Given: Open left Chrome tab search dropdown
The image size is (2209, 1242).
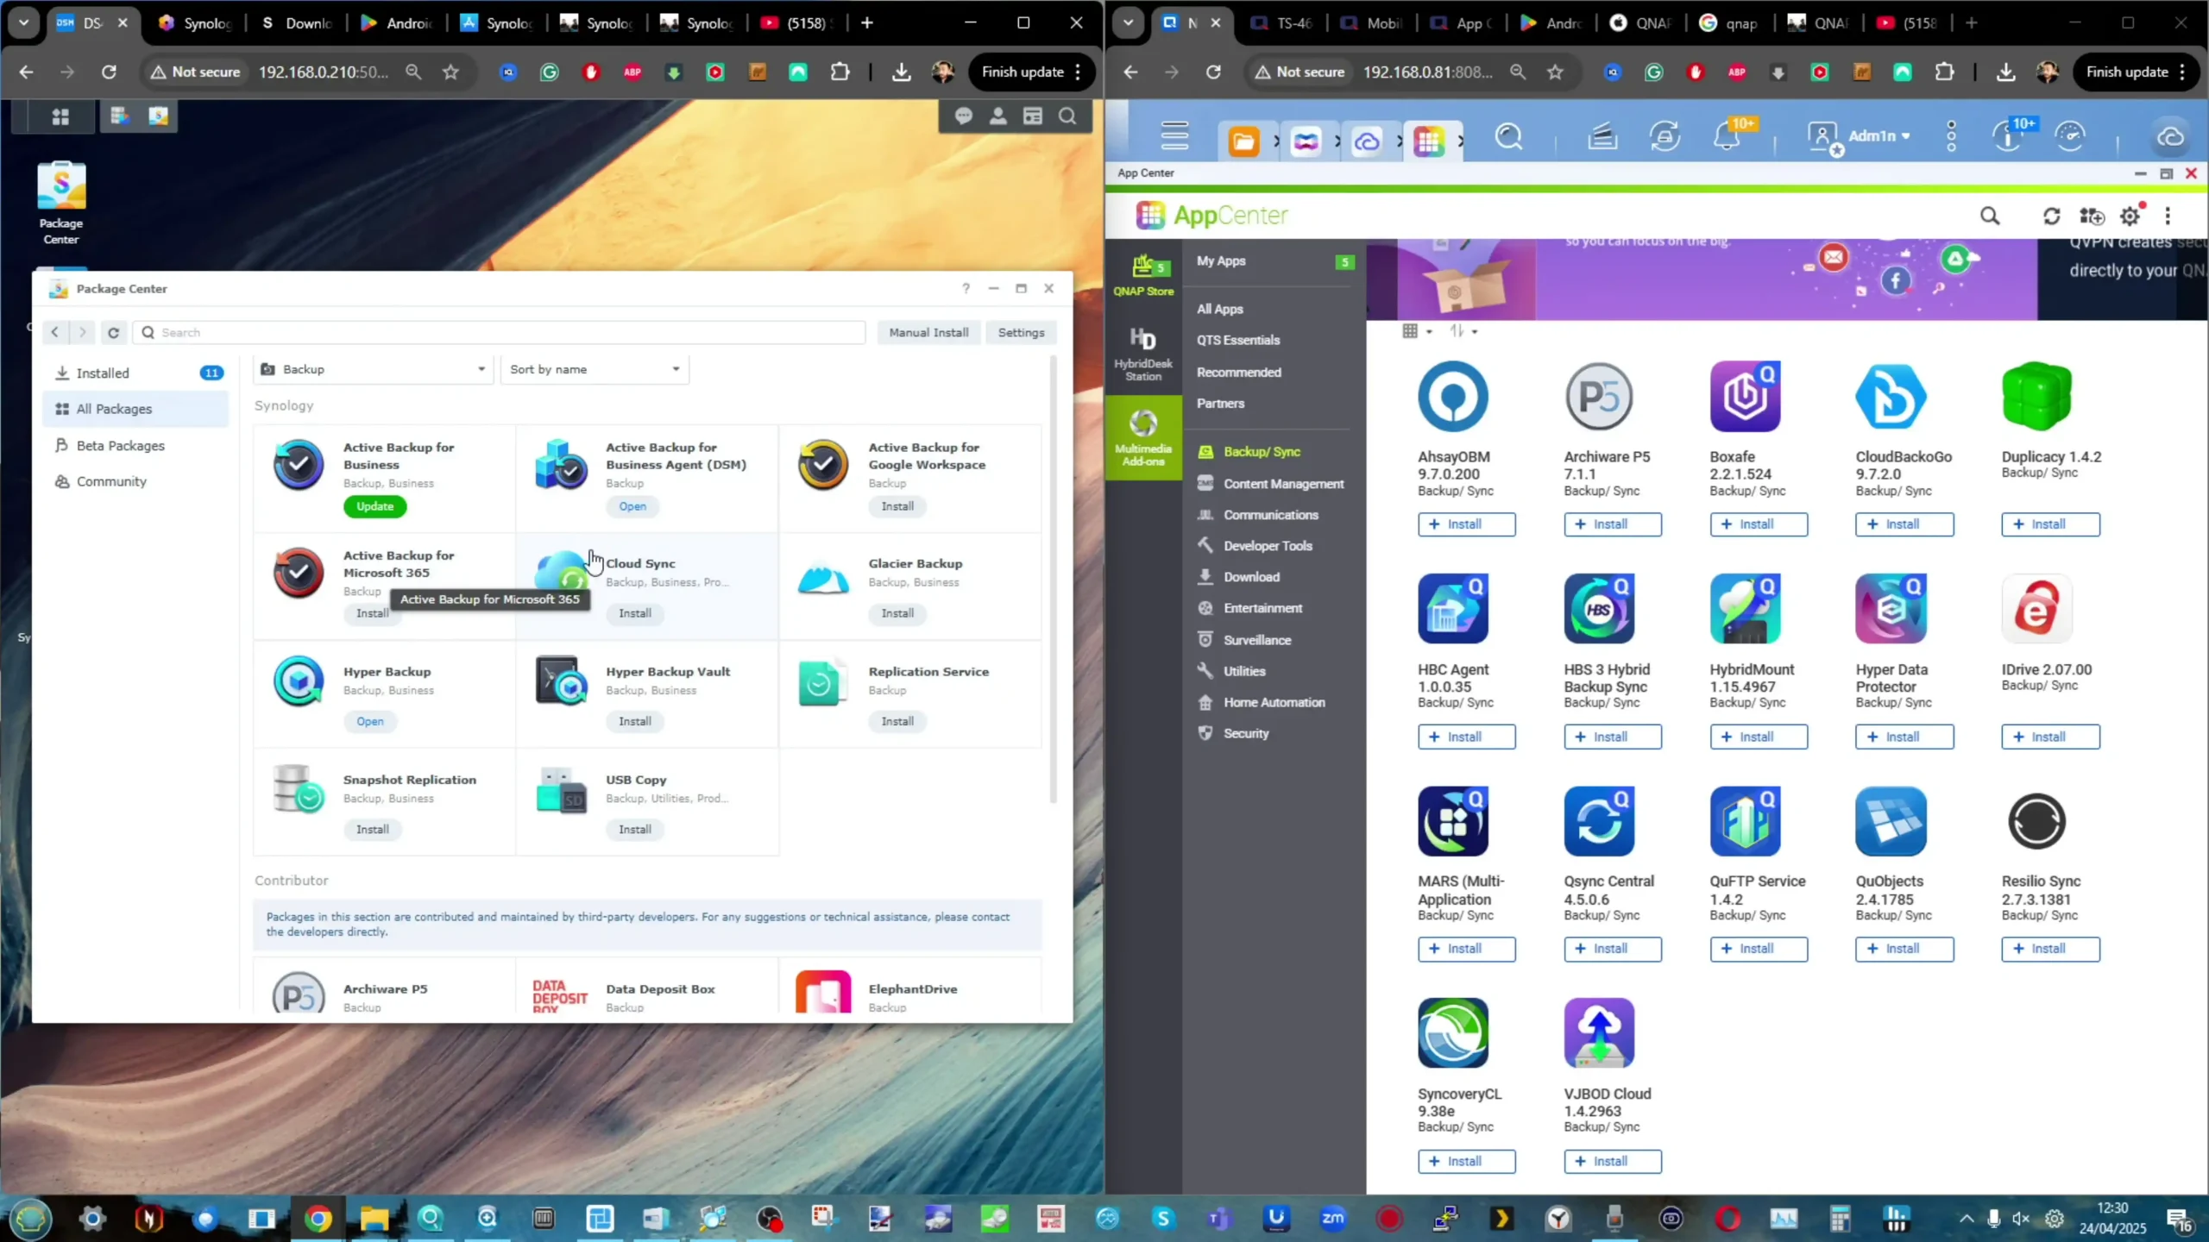Looking at the screenshot, I should pyautogui.click(x=23, y=23).
